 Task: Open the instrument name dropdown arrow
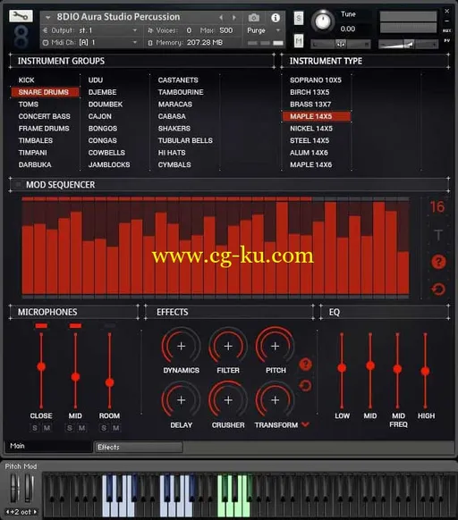pos(48,17)
